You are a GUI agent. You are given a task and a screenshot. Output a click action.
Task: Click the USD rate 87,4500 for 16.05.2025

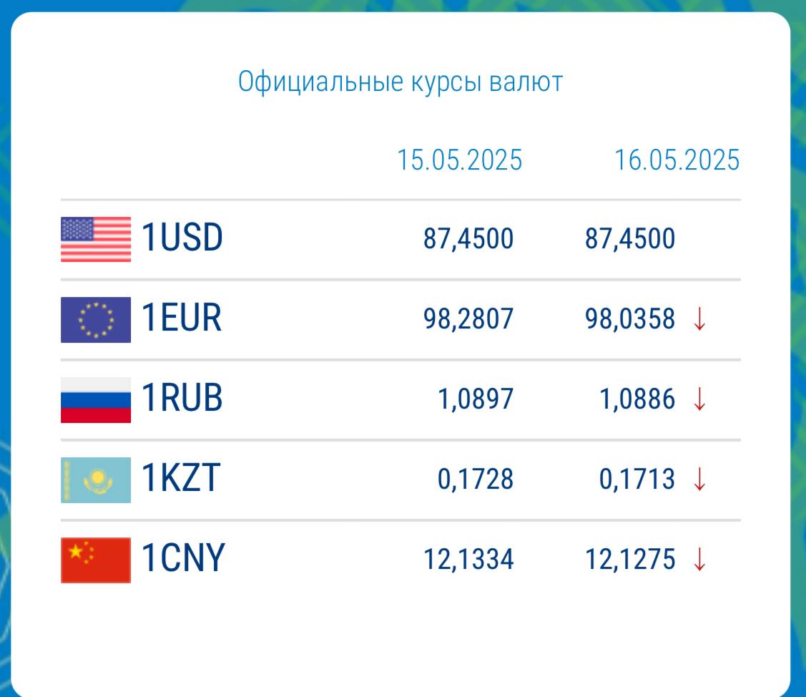(630, 239)
